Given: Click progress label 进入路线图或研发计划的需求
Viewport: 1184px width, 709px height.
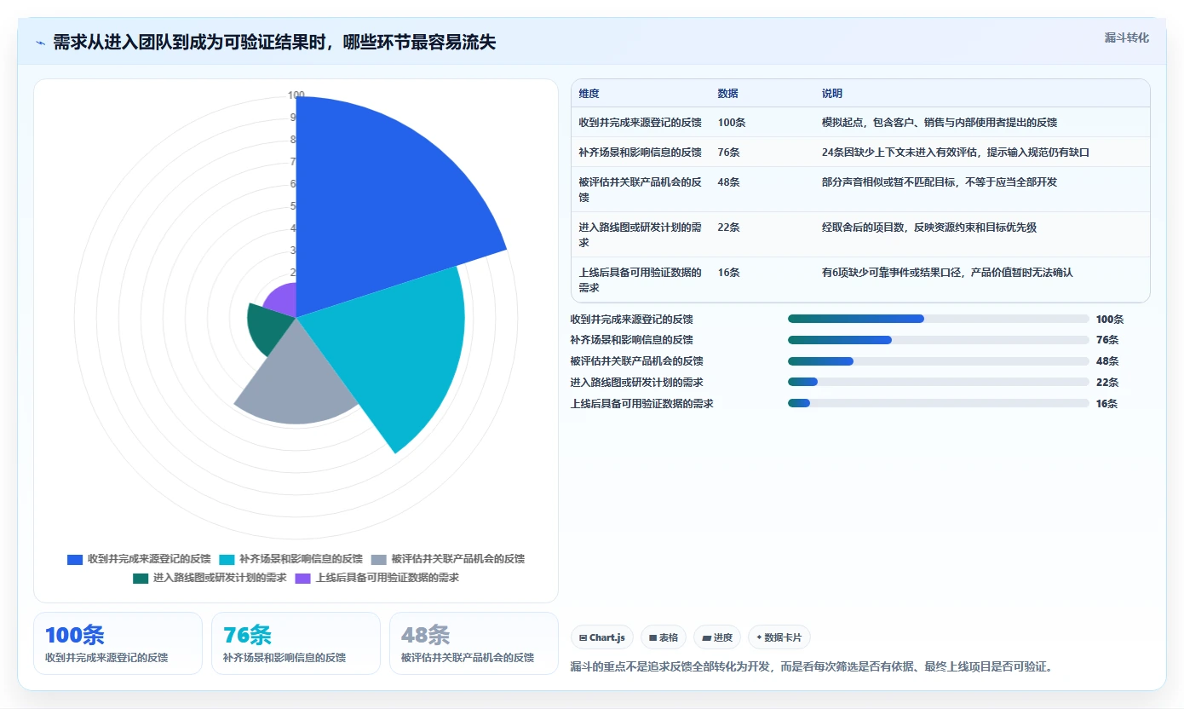Looking at the screenshot, I should tap(637, 383).
